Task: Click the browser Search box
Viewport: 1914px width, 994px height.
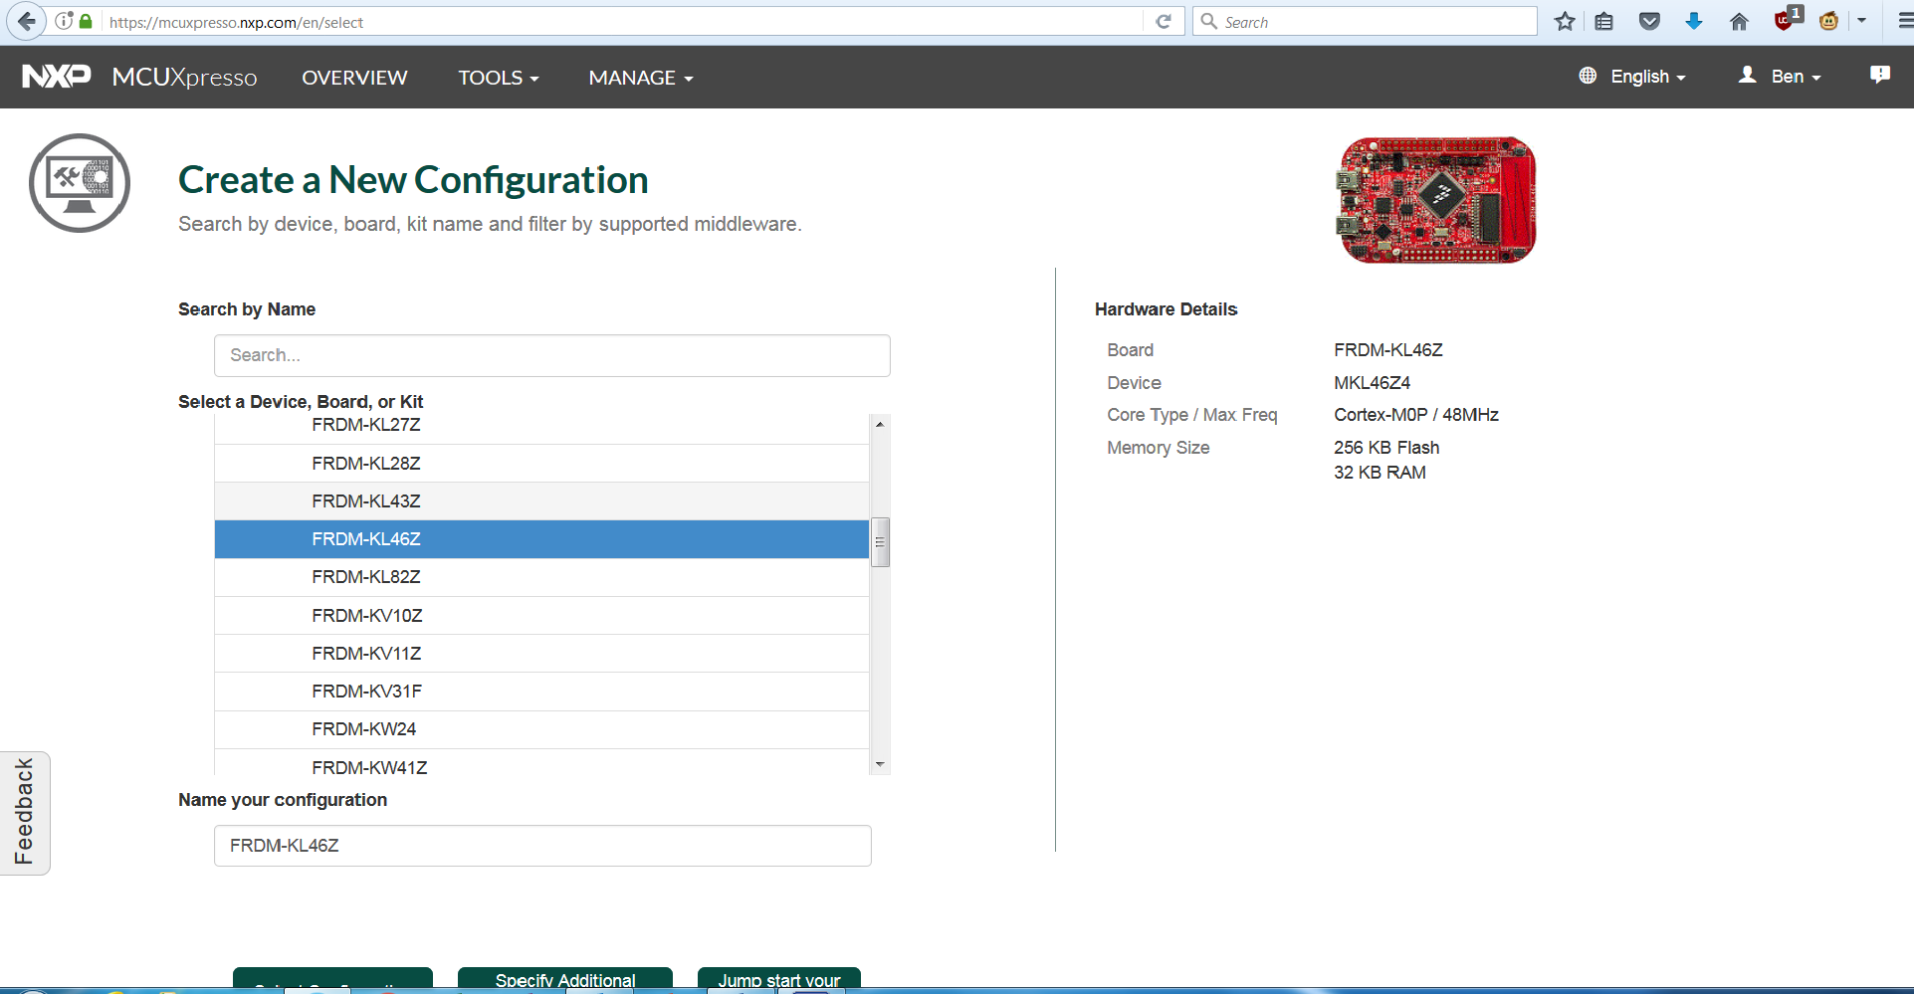Action: 1365,22
